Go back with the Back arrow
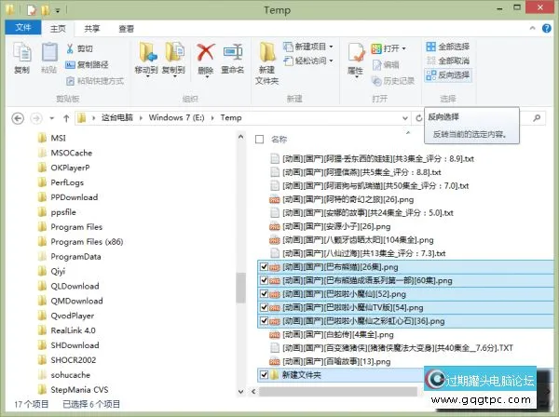 point(18,118)
